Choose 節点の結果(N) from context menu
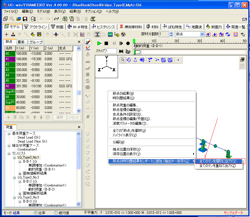 [123, 93]
